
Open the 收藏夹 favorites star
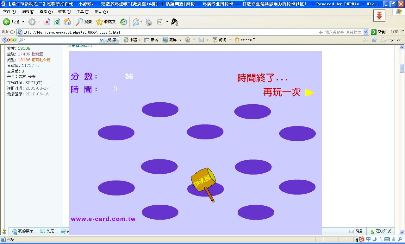106,22
